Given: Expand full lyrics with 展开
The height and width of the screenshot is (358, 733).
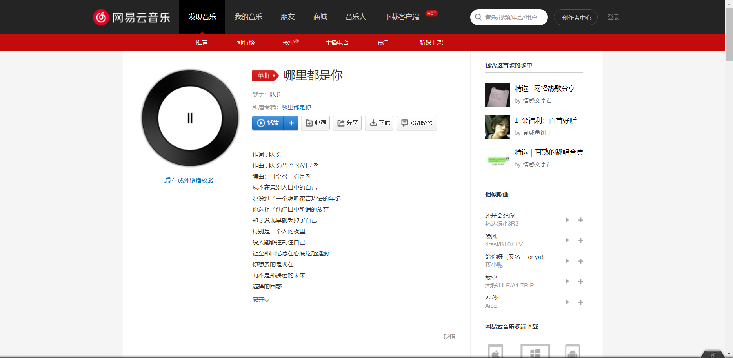Looking at the screenshot, I should click(x=260, y=300).
